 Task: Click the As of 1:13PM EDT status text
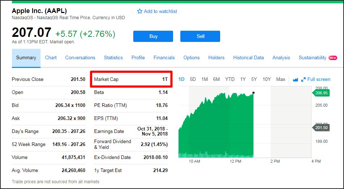click(x=43, y=42)
